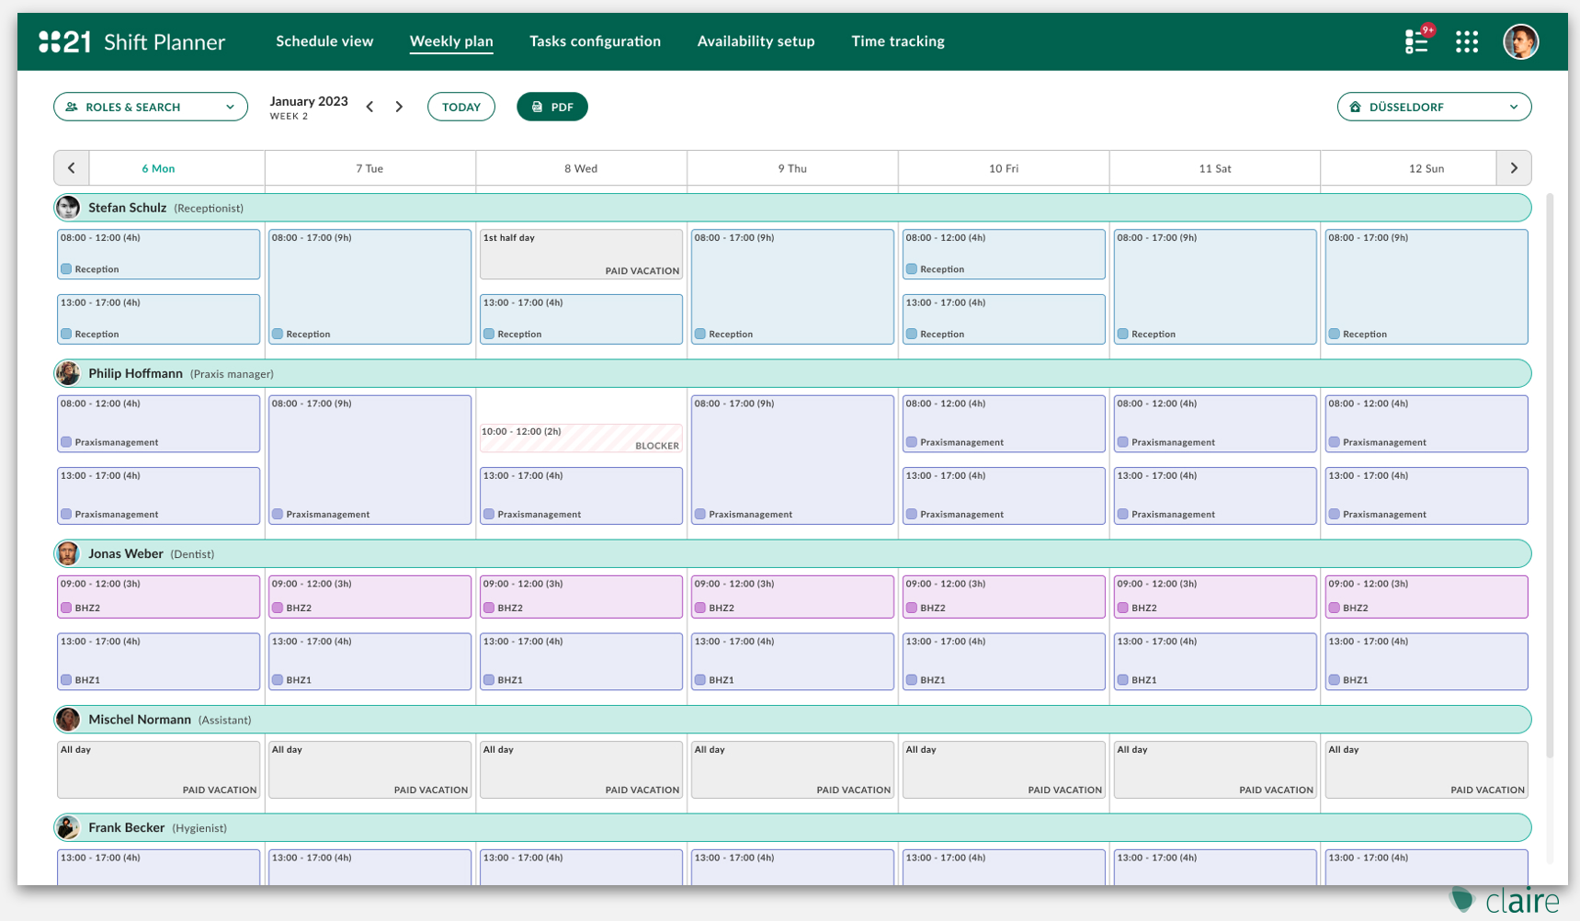Click Stefan Schulz's avatar photo
Image resolution: width=1580 pixels, height=921 pixels.
(68, 208)
